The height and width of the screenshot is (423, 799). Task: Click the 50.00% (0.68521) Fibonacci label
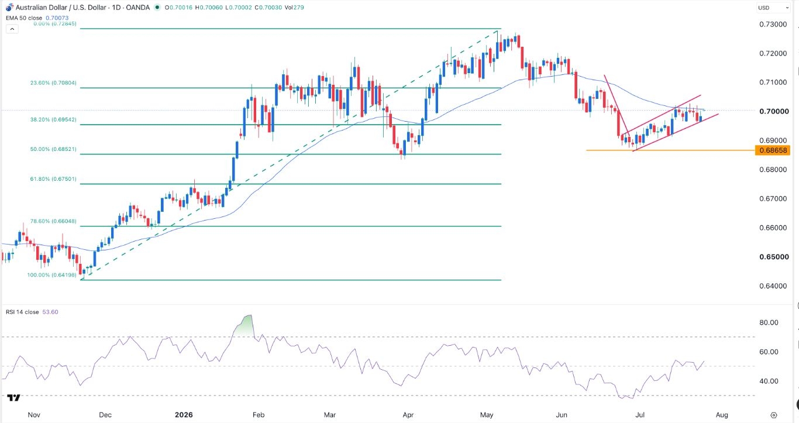[54, 149]
